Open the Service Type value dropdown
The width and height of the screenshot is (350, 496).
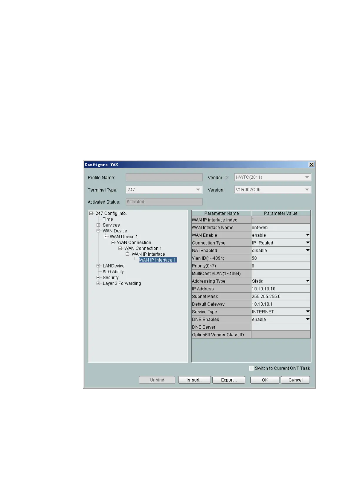click(x=308, y=312)
